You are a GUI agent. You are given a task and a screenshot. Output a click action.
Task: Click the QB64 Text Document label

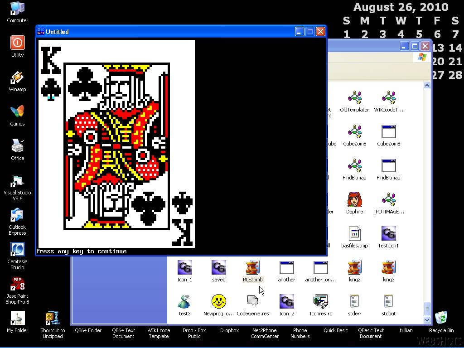click(x=123, y=333)
